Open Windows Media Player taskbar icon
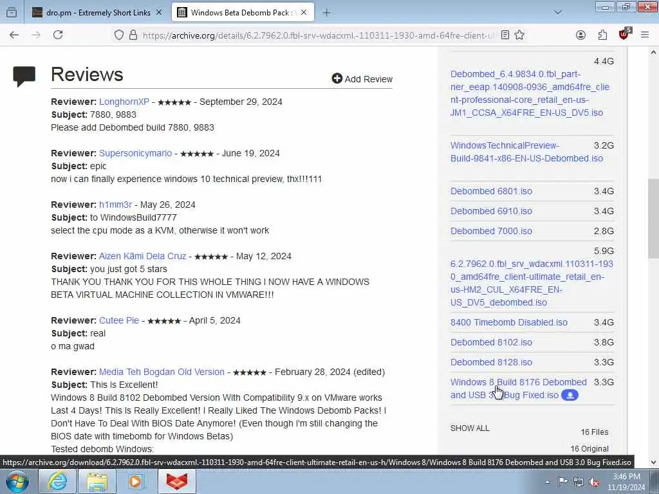The height and width of the screenshot is (494, 659). coord(136,481)
